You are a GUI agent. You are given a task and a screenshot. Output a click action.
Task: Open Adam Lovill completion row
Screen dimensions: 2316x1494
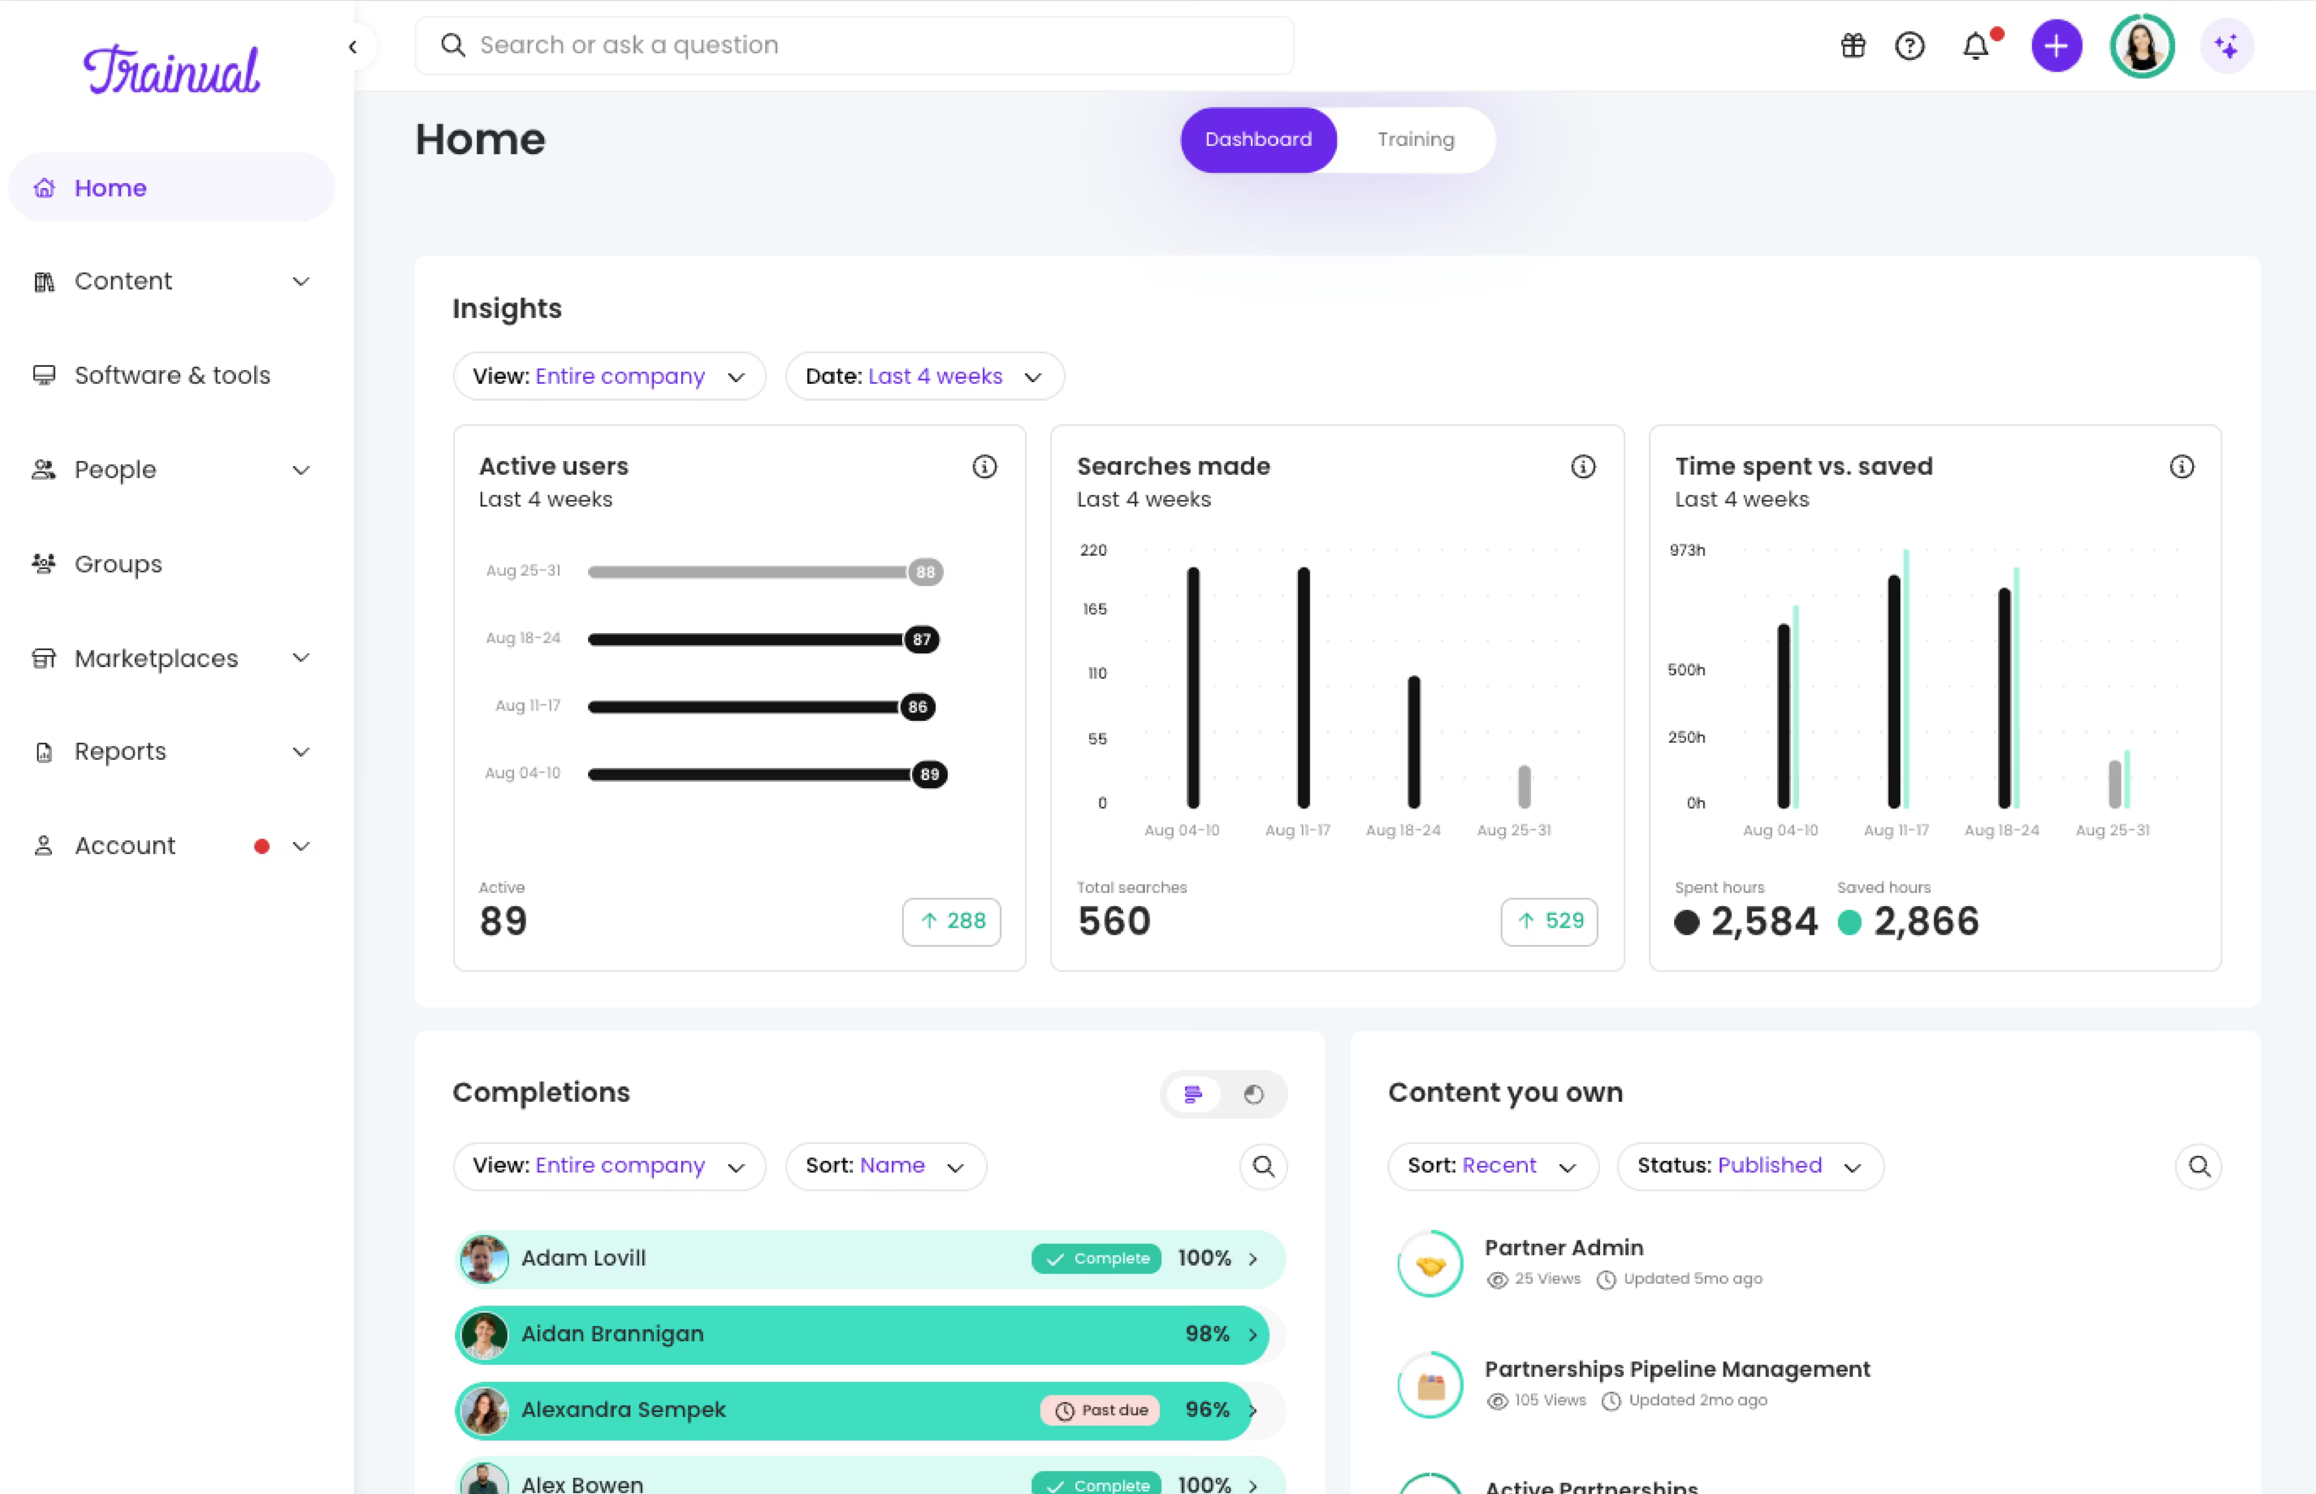pos(870,1259)
